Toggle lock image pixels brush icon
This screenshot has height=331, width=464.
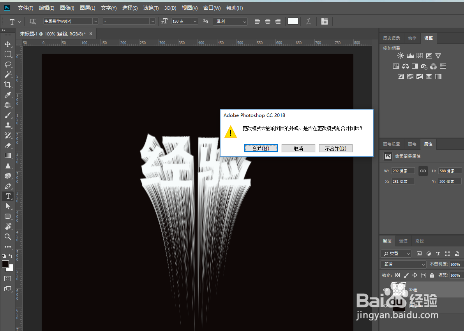pos(406,275)
